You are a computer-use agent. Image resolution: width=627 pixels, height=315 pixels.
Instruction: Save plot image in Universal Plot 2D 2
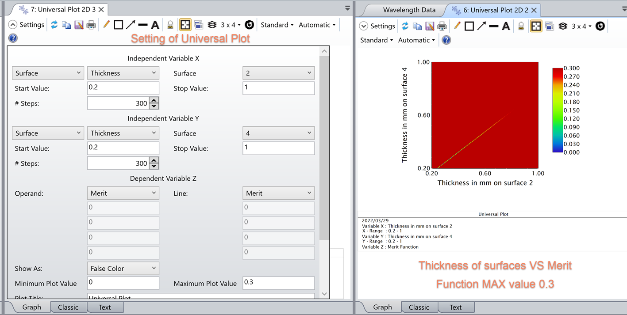click(430, 26)
